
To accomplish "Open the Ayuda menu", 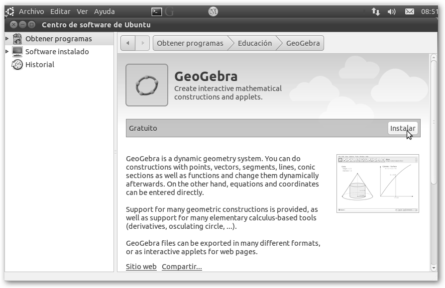I will coord(105,11).
